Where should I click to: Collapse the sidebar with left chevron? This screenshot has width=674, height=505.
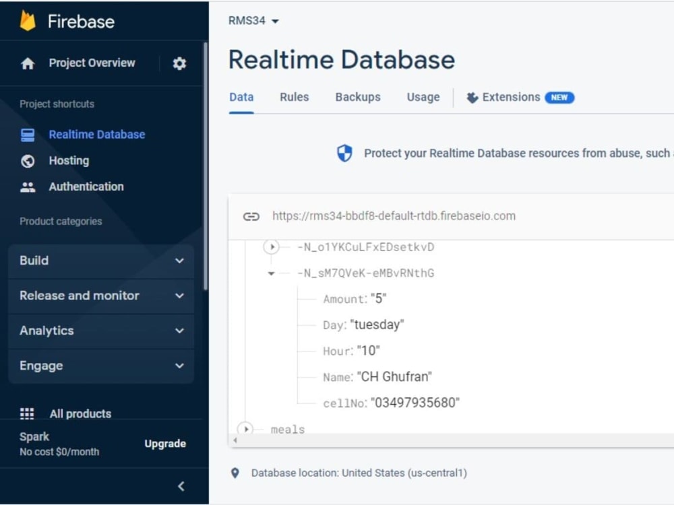pyautogui.click(x=181, y=486)
